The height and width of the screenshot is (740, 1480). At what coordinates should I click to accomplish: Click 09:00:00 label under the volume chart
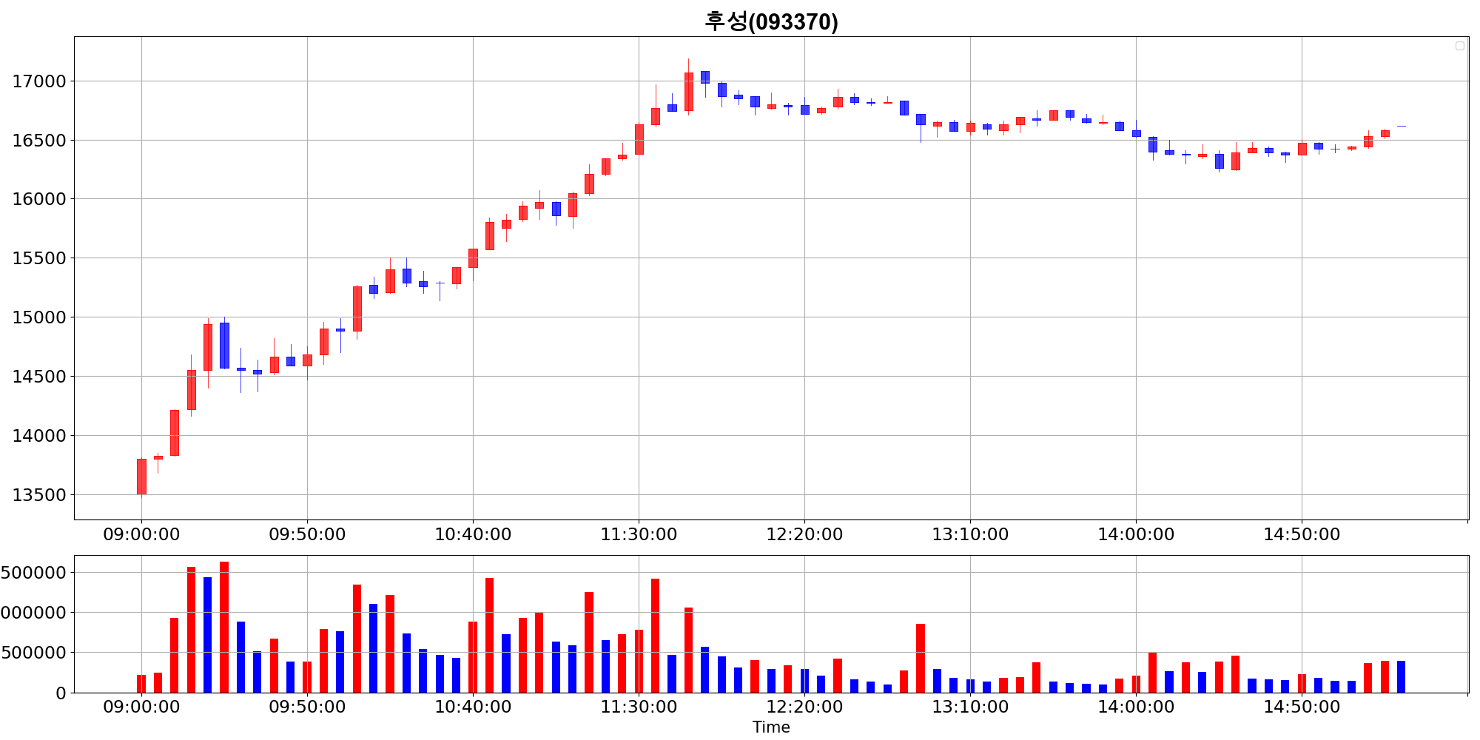(x=141, y=707)
